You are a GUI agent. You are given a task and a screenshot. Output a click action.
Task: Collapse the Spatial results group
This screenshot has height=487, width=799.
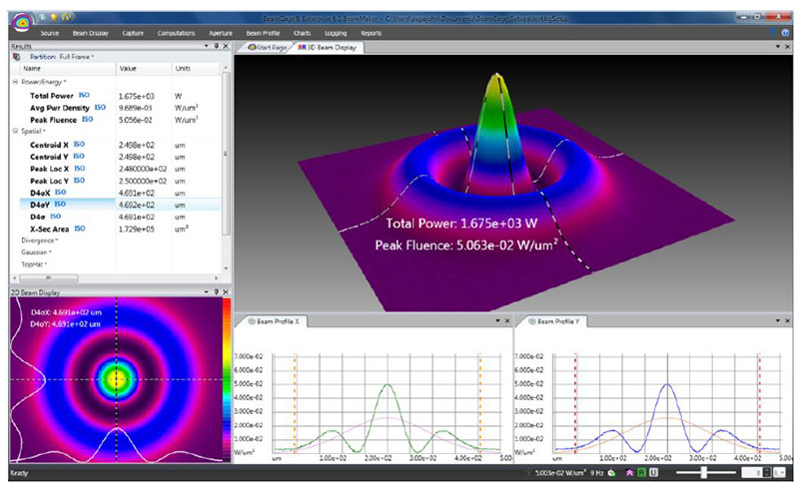(15, 131)
